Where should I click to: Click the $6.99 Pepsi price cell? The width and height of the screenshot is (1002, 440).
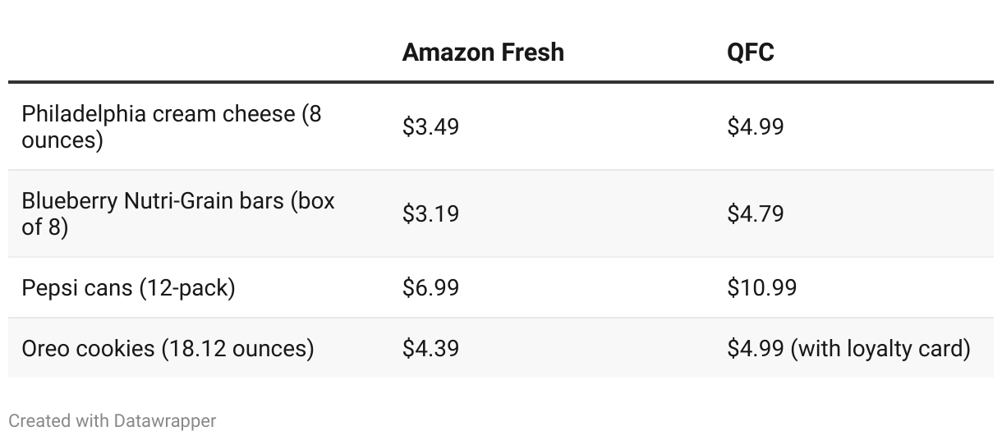430,288
